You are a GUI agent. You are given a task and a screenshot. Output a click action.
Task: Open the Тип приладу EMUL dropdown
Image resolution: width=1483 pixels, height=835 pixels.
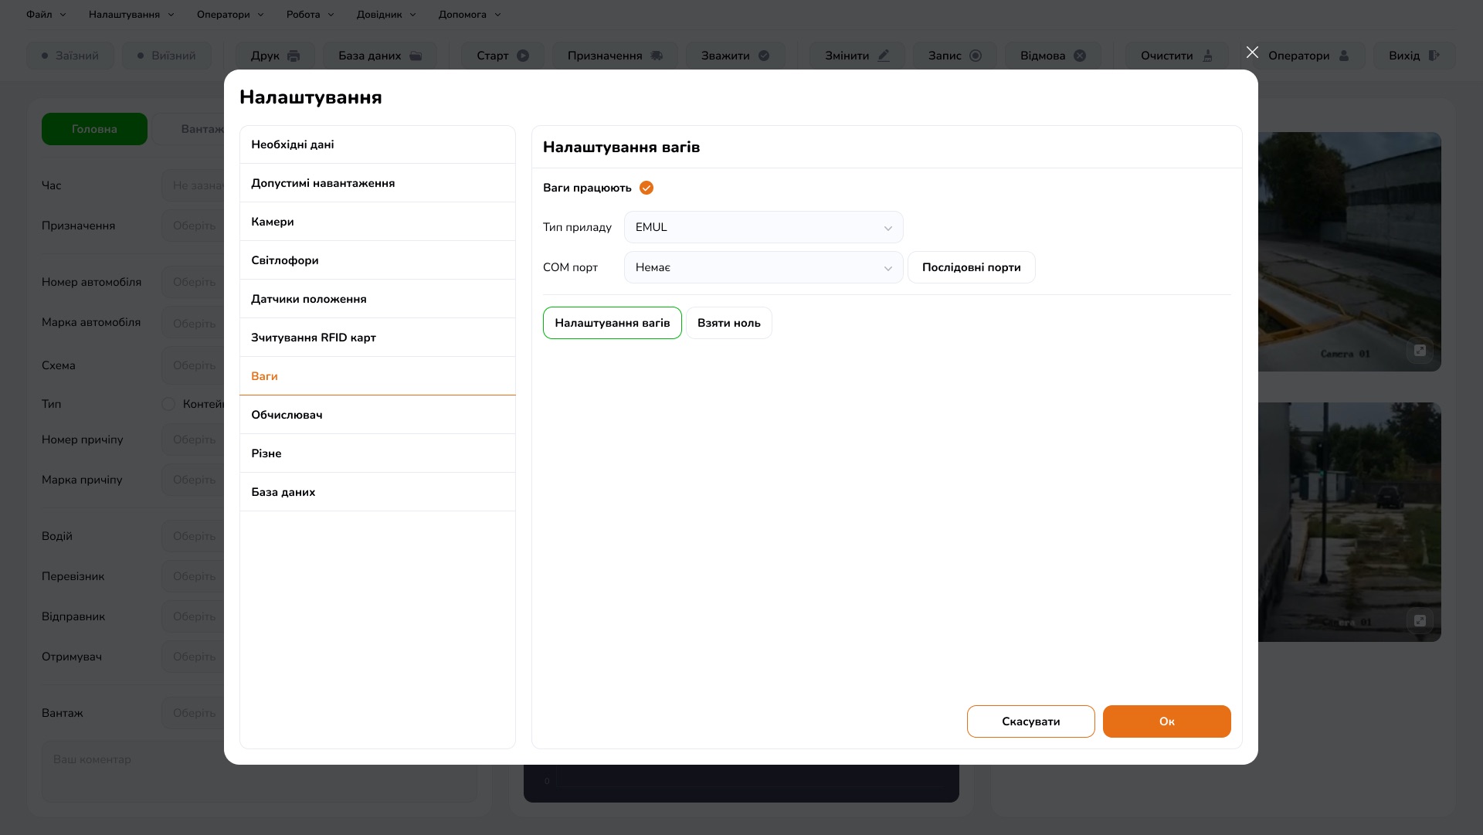(x=763, y=227)
